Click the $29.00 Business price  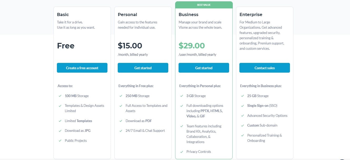click(x=192, y=46)
